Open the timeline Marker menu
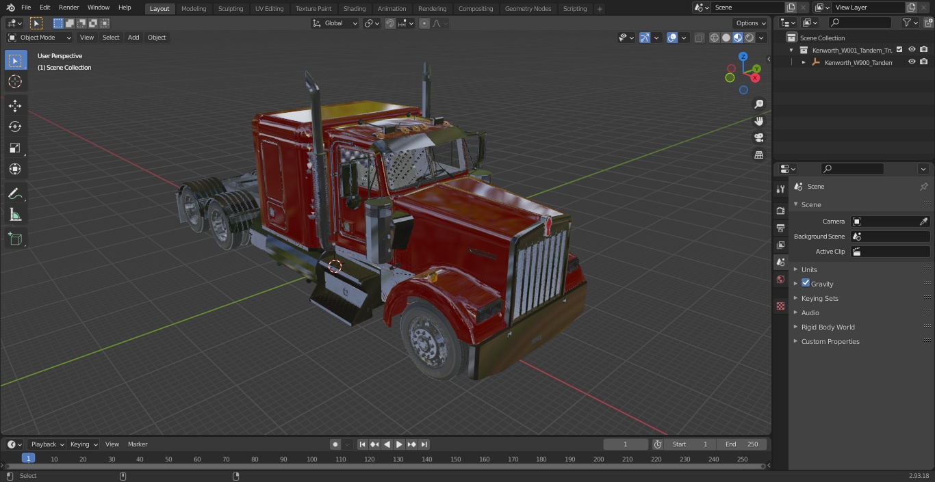Image resolution: width=935 pixels, height=482 pixels. point(138,444)
